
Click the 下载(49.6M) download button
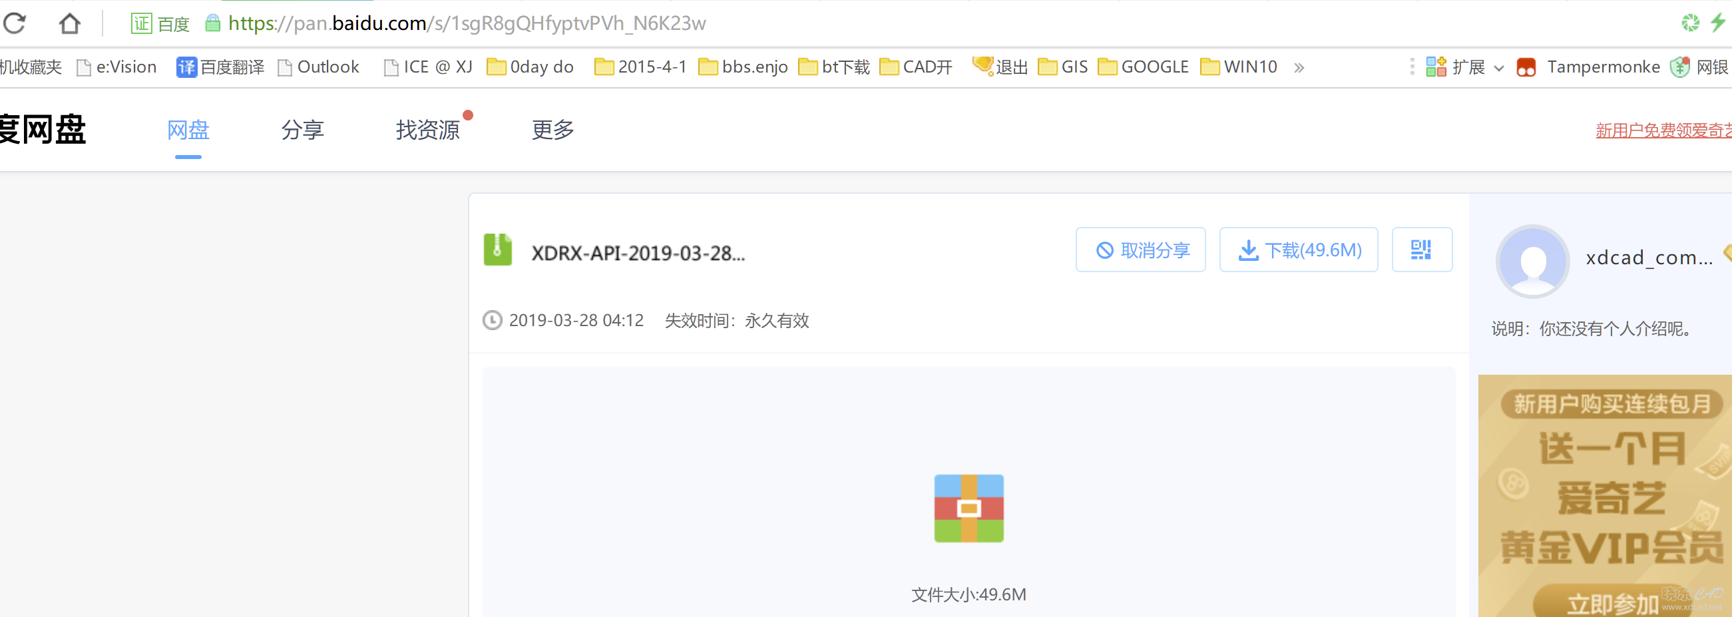click(1298, 250)
